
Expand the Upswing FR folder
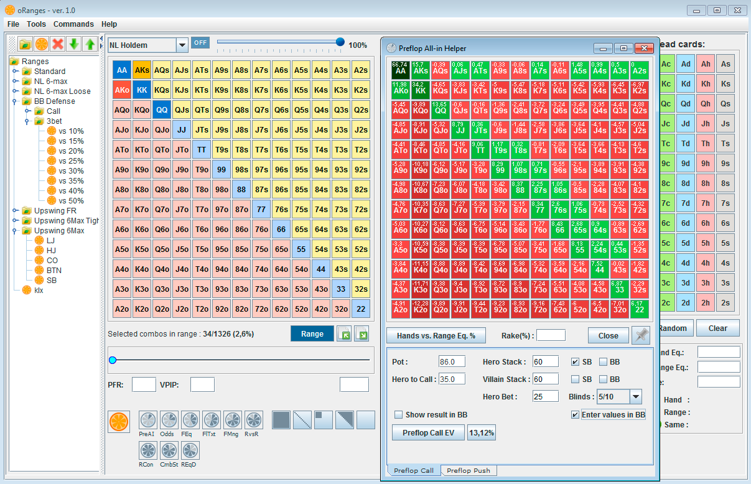(x=16, y=211)
